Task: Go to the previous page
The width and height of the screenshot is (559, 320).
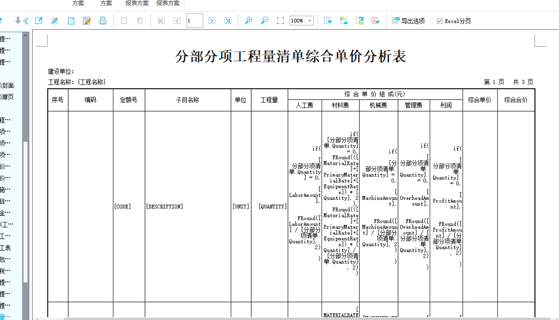Action: [x=177, y=20]
